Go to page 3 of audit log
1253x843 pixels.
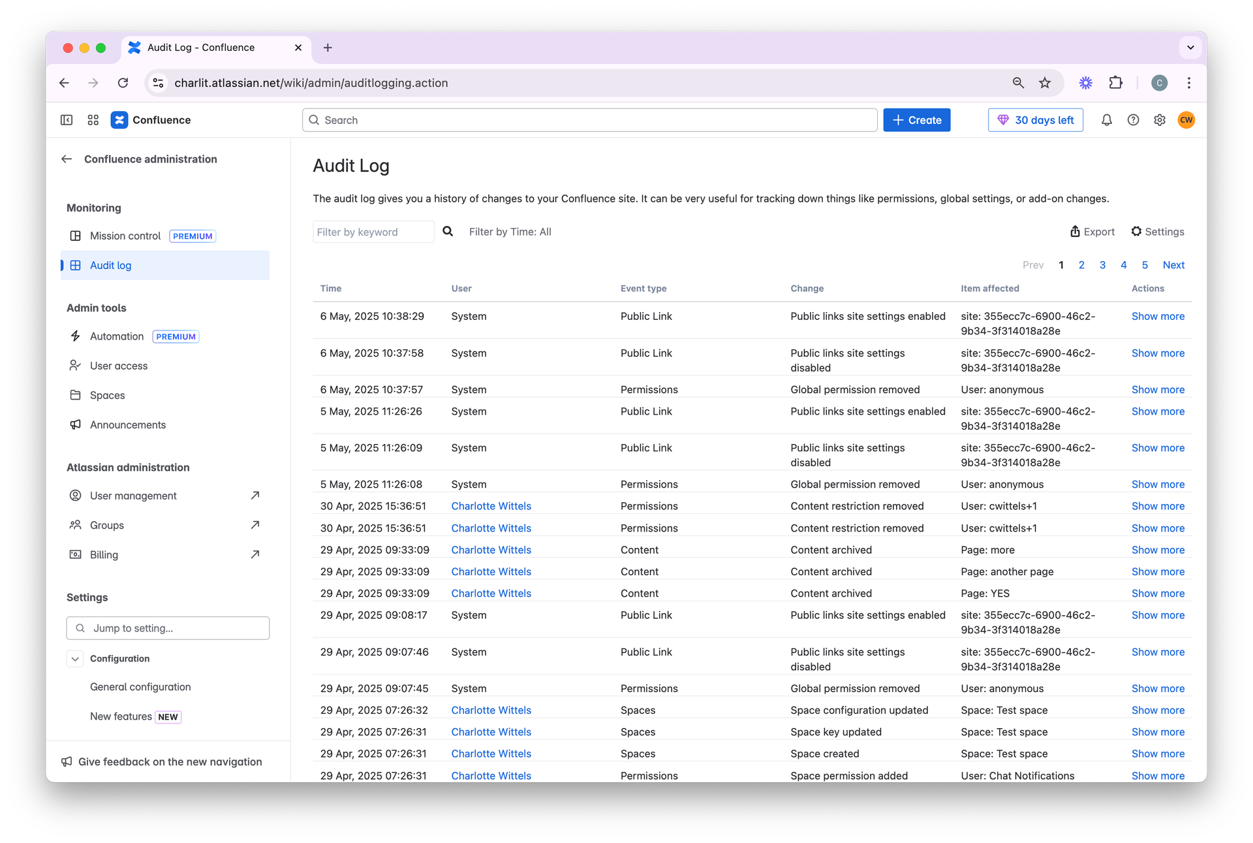(x=1102, y=265)
